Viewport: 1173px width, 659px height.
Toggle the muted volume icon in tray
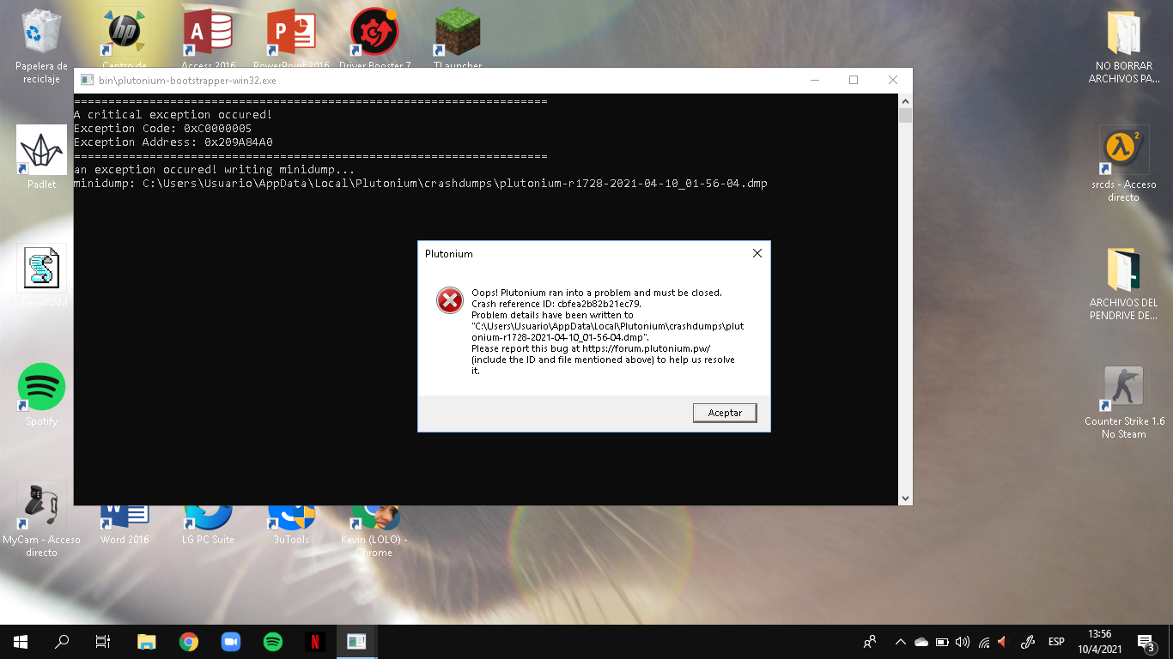tap(1001, 642)
